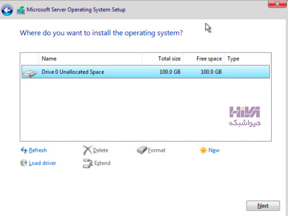Viewport: 288px width, 216px height.
Task: Click the Free space 100.0 GB value
Action: 211,72
